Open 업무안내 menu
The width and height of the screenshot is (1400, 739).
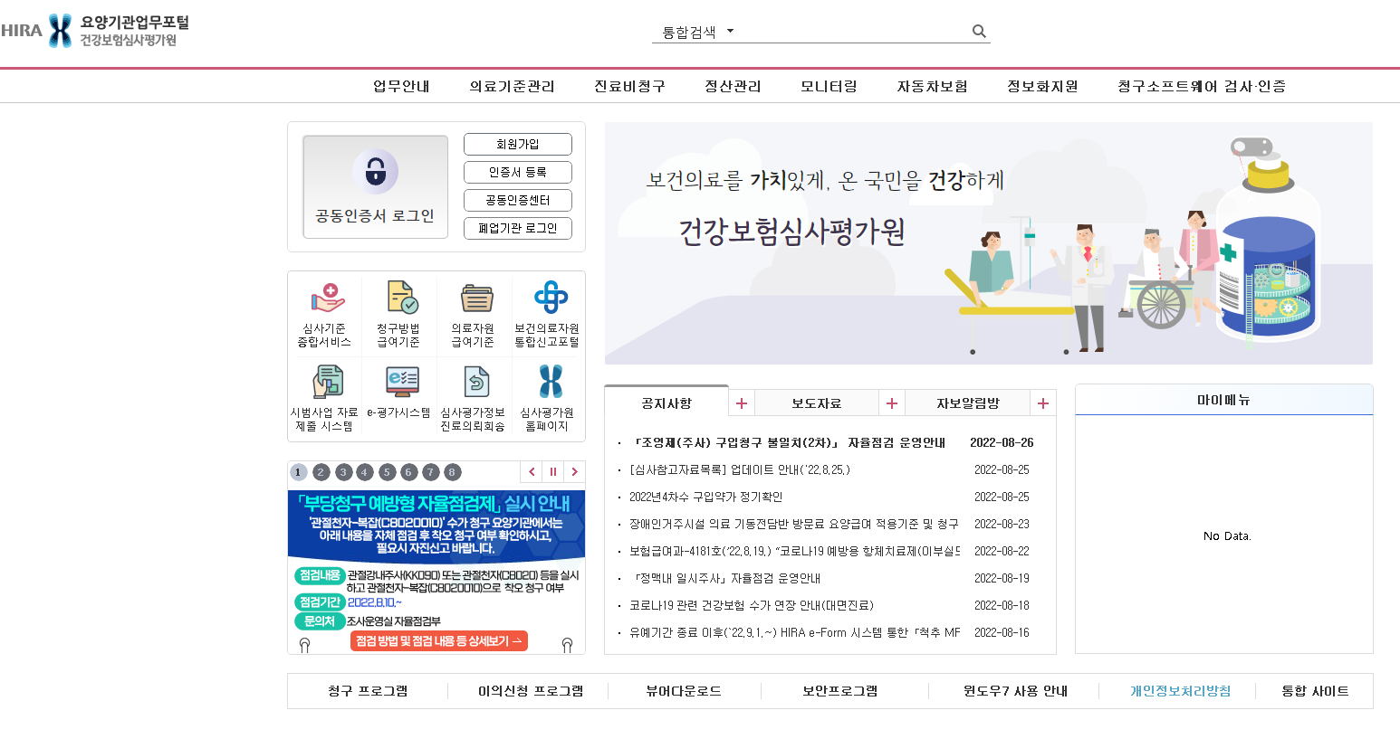pos(401,87)
